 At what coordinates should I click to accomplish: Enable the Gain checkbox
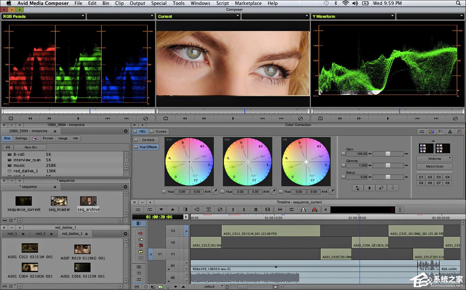(343, 154)
